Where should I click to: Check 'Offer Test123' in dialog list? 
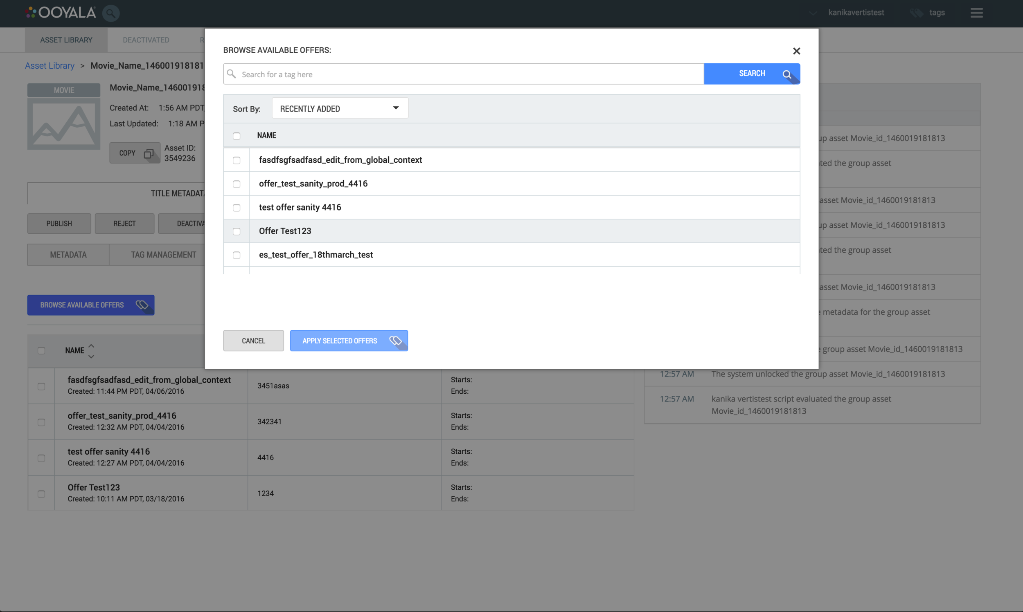click(237, 231)
